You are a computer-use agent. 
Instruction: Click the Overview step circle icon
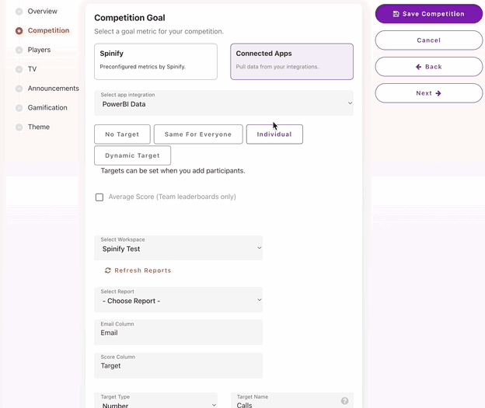[x=19, y=12]
